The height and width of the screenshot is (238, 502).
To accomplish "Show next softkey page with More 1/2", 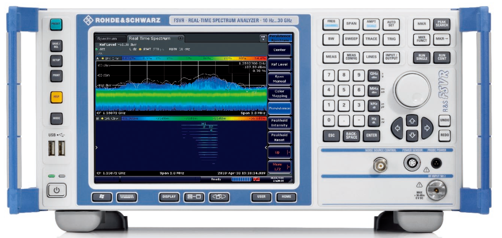I will pos(279,167).
